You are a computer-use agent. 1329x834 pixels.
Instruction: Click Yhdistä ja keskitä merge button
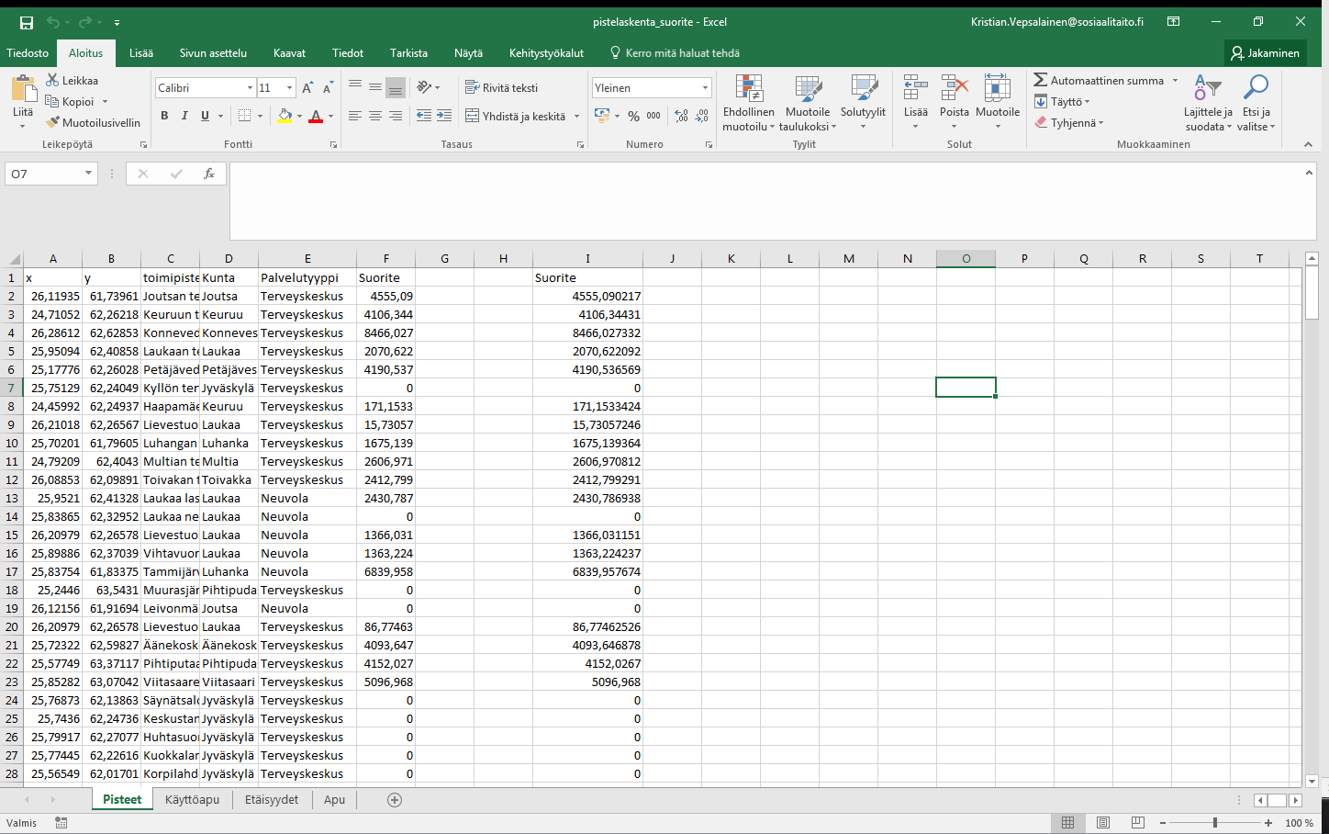point(516,116)
